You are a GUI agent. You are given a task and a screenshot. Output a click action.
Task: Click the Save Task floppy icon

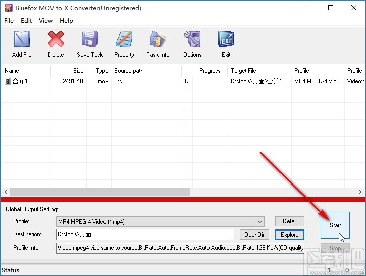tap(90, 39)
